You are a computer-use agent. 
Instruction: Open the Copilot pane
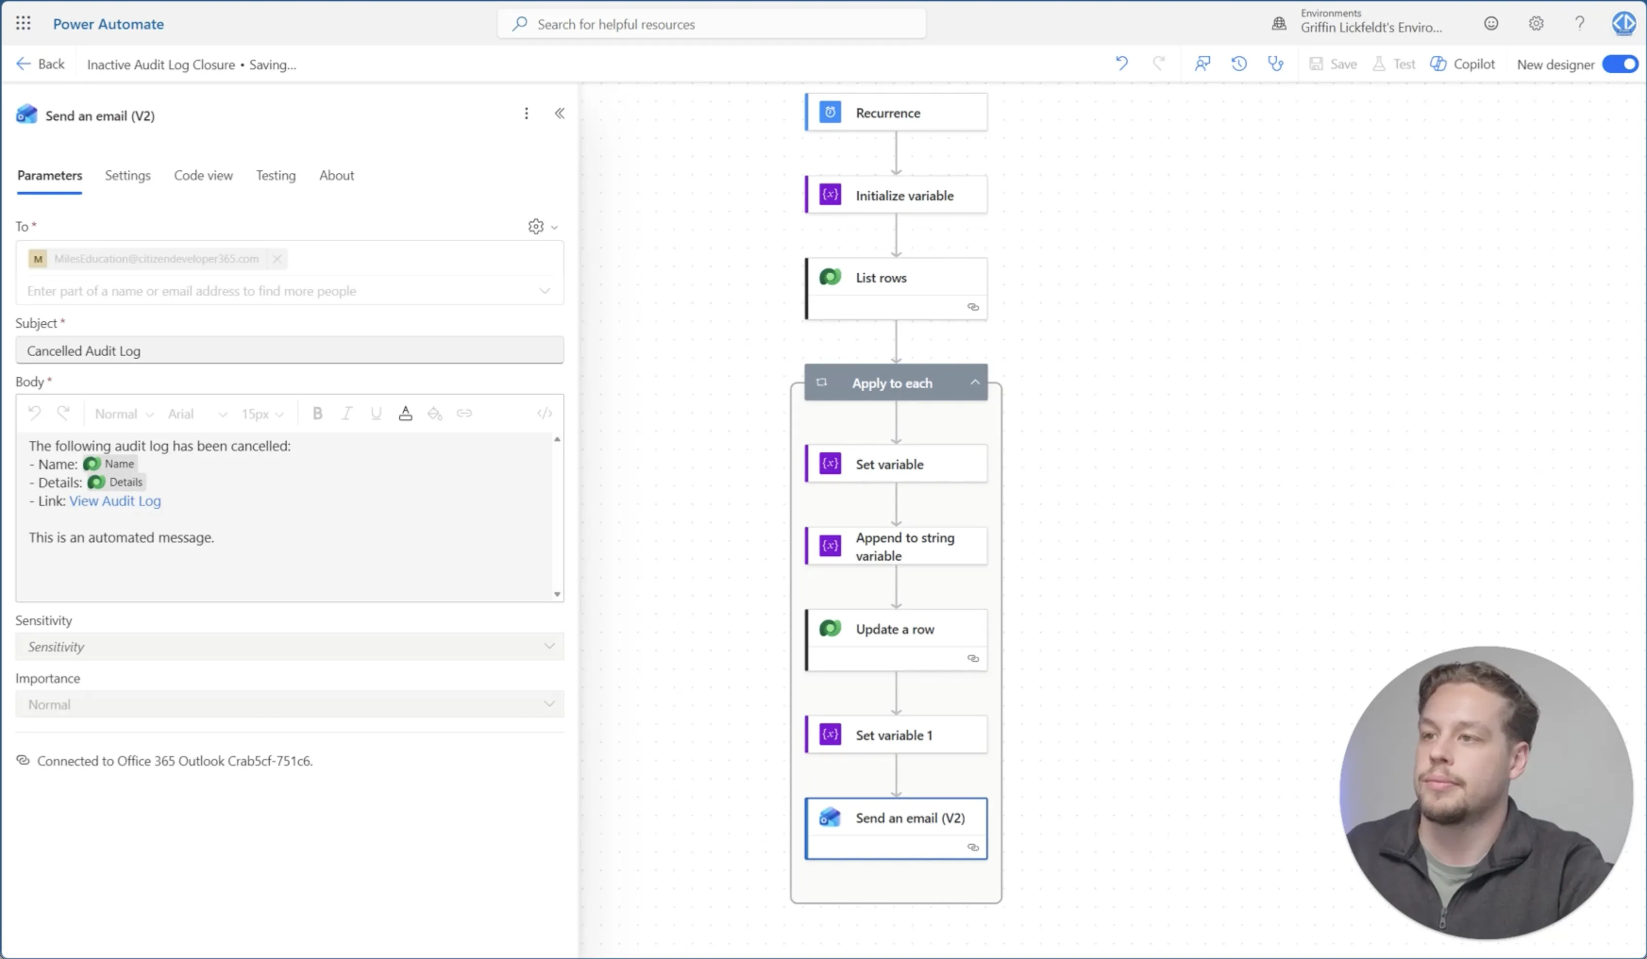tap(1463, 64)
